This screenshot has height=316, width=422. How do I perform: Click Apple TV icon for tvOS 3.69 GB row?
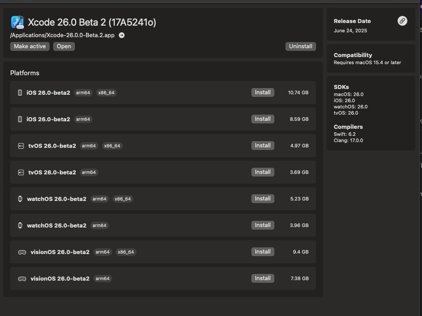21,173
